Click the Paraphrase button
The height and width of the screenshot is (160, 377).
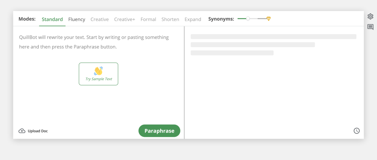click(159, 131)
